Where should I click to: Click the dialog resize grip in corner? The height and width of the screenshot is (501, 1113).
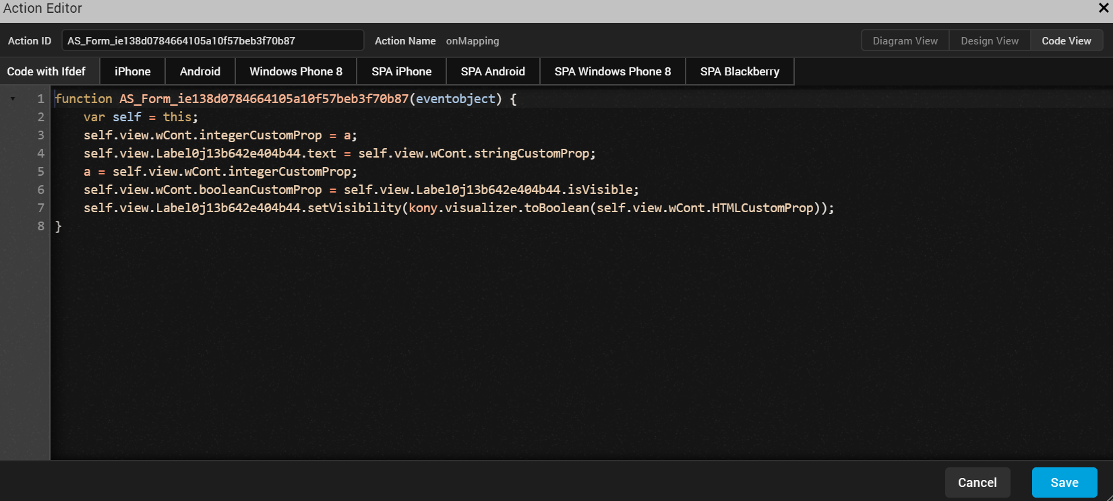pos(1108,497)
